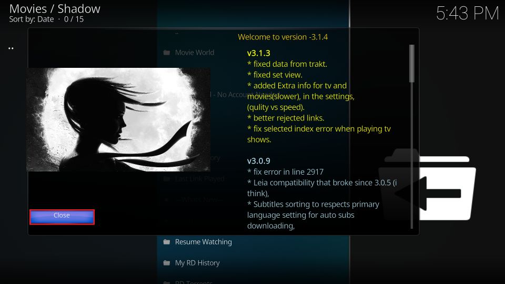Click the changelog scrollbar handle
Screen dimensions: 505x284
click(x=411, y=64)
